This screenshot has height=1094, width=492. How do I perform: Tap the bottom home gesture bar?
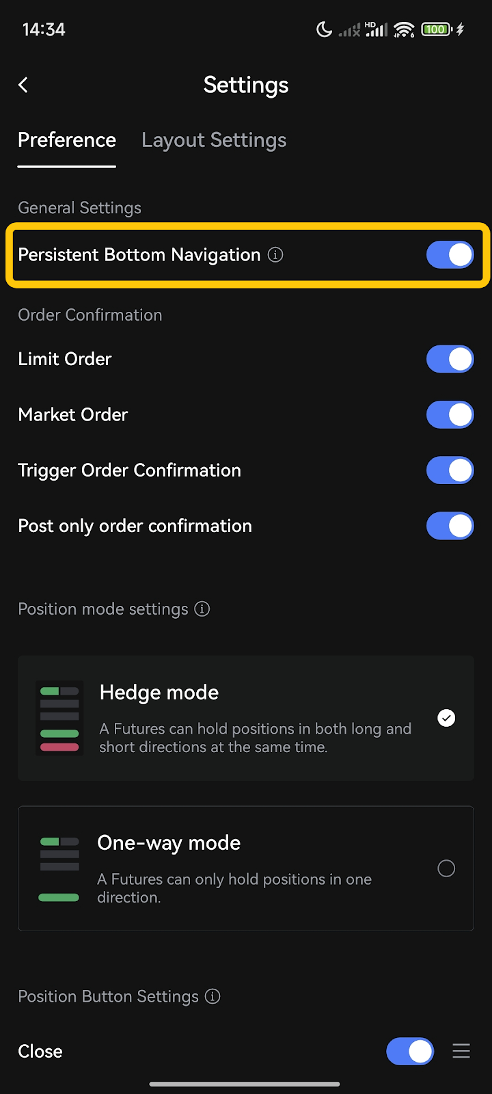245,1084
